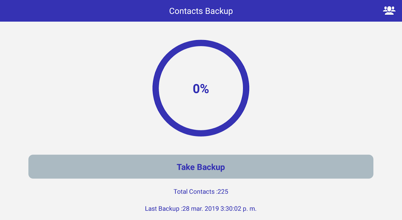
Task: Tap the Last Backup label text
Action: (x=162, y=208)
